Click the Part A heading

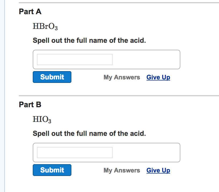coord(30,11)
